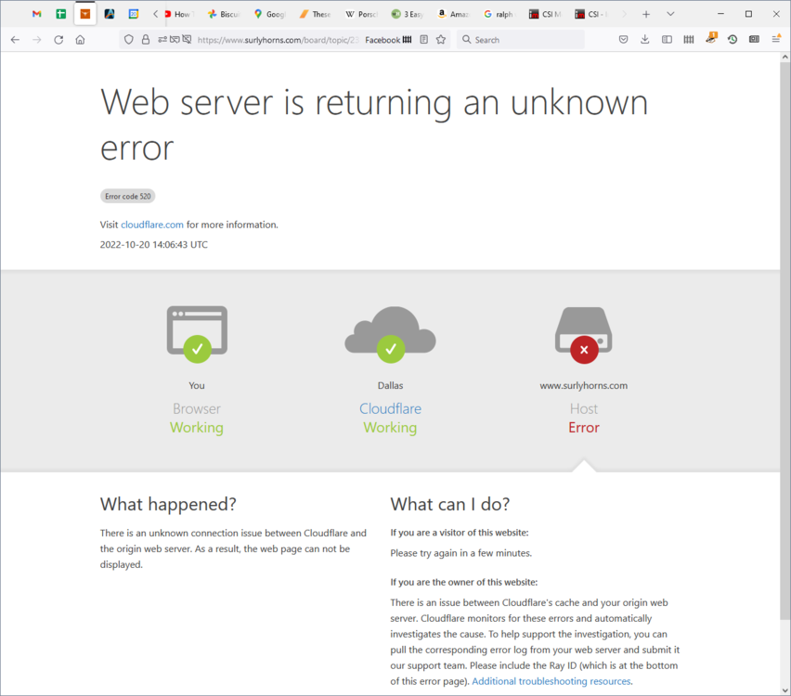
Task: Click the padlock site security icon
Action: click(145, 40)
